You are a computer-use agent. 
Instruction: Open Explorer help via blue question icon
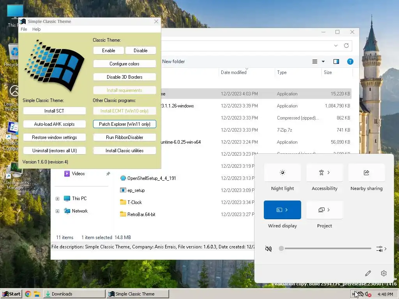[350, 62]
